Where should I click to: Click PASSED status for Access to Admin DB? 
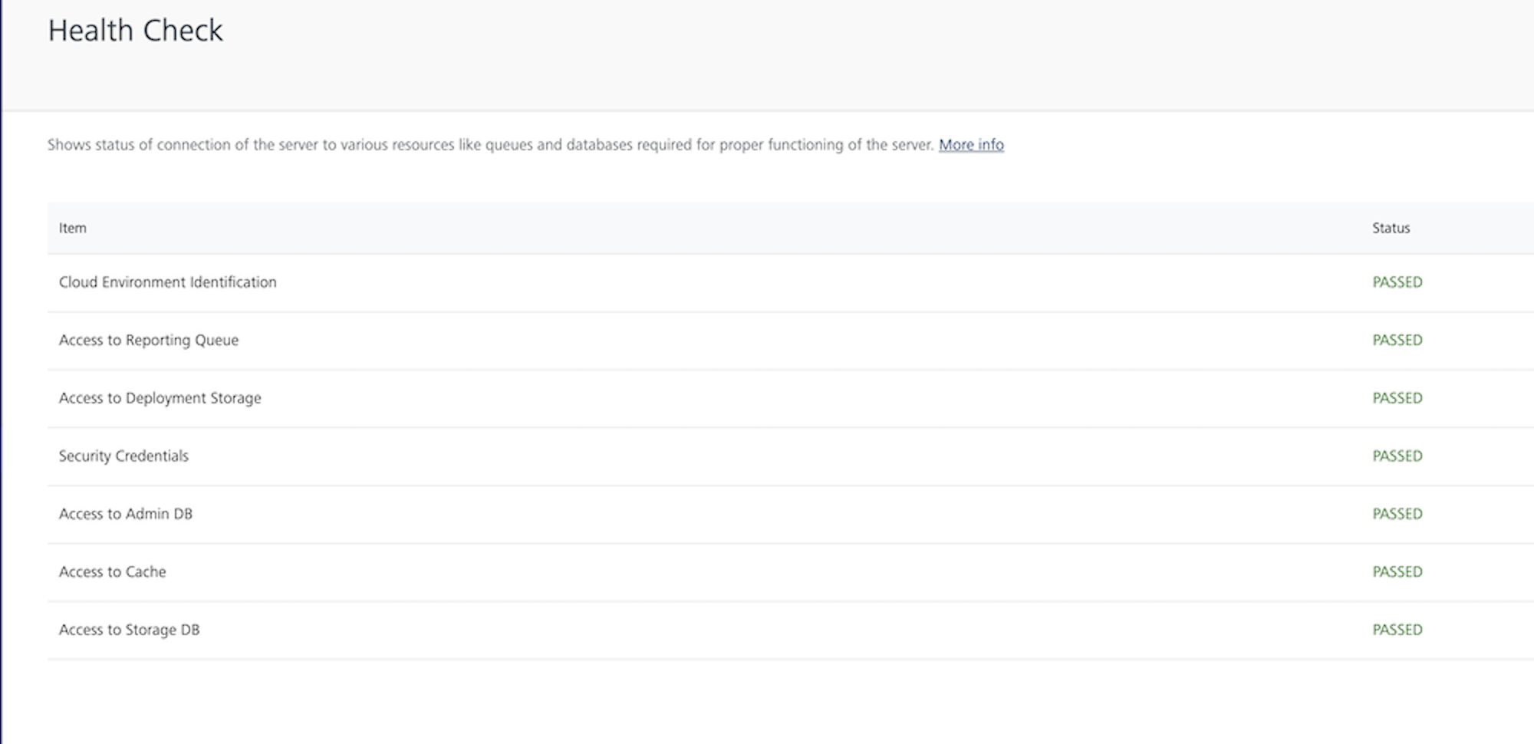[x=1397, y=514]
